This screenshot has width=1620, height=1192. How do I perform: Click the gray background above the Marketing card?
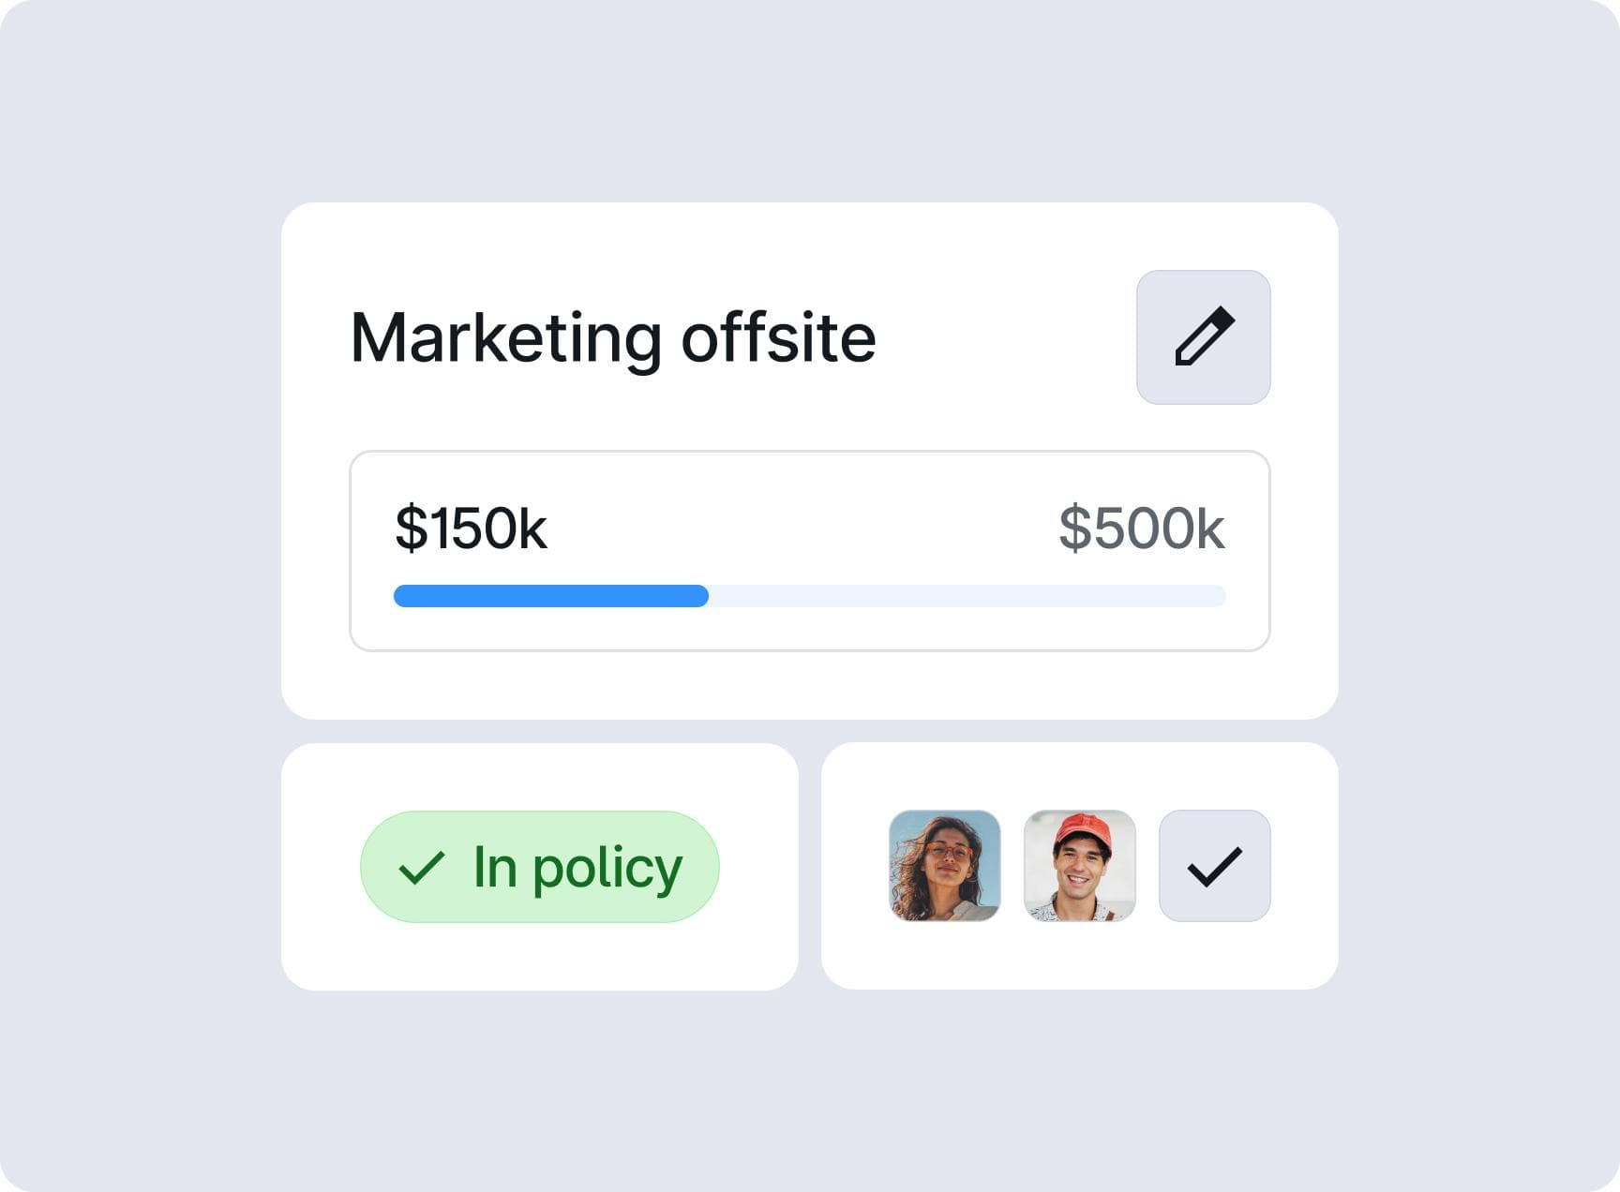pyautogui.click(x=810, y=103)
